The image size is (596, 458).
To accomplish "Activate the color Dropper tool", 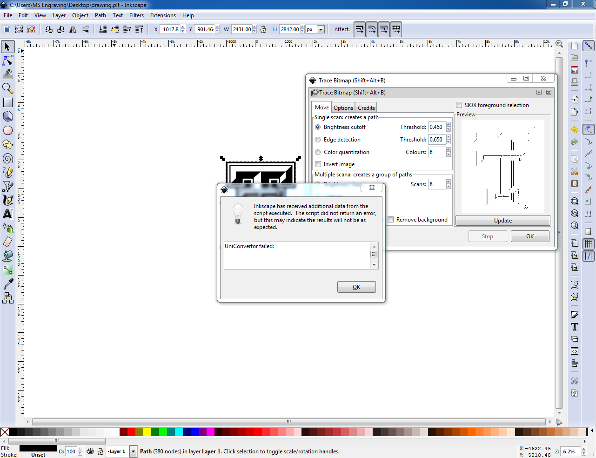I will point(7,284).
